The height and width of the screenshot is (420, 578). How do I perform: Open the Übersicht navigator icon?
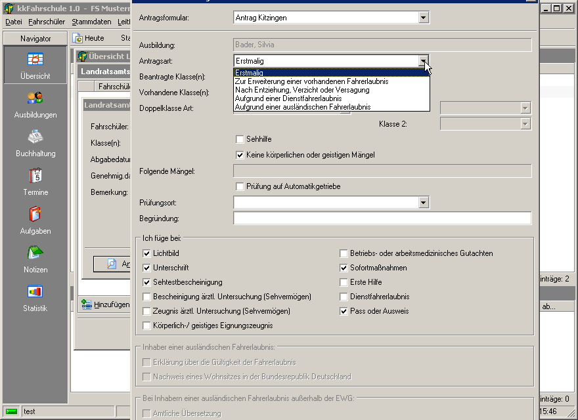pos(35,59)
